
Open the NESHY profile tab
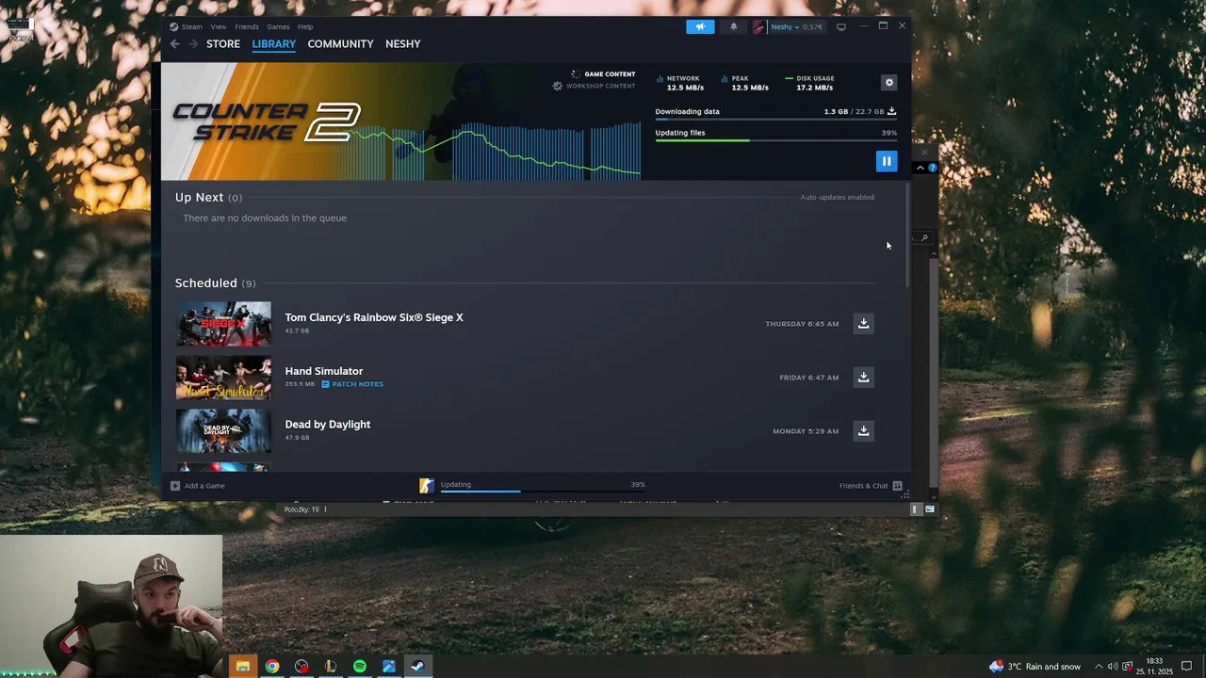[402, 44]
